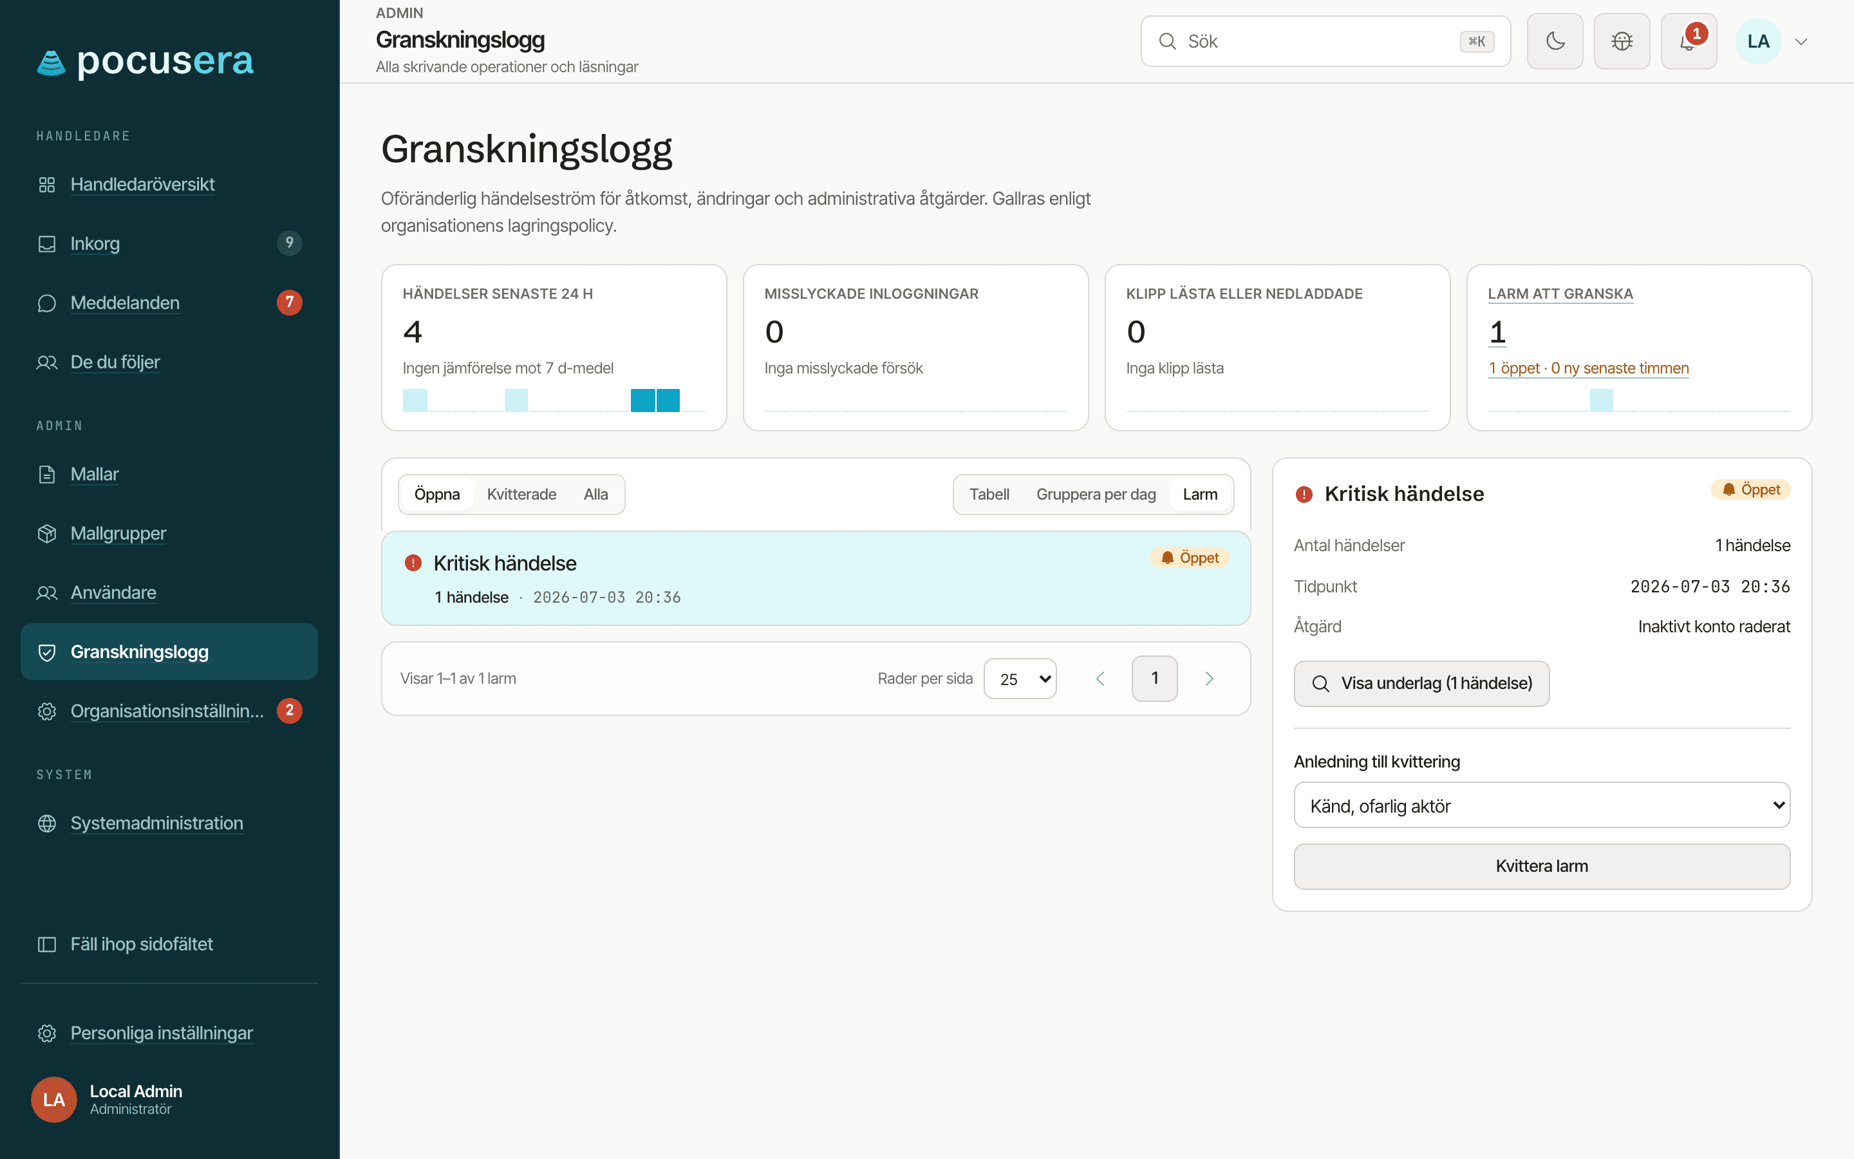Click Visa underlag (1 händelse) button
1854x1159 pixels.
(1421, 683)
